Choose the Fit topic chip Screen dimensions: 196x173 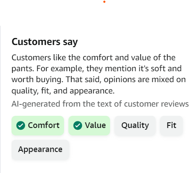point(171,125)
